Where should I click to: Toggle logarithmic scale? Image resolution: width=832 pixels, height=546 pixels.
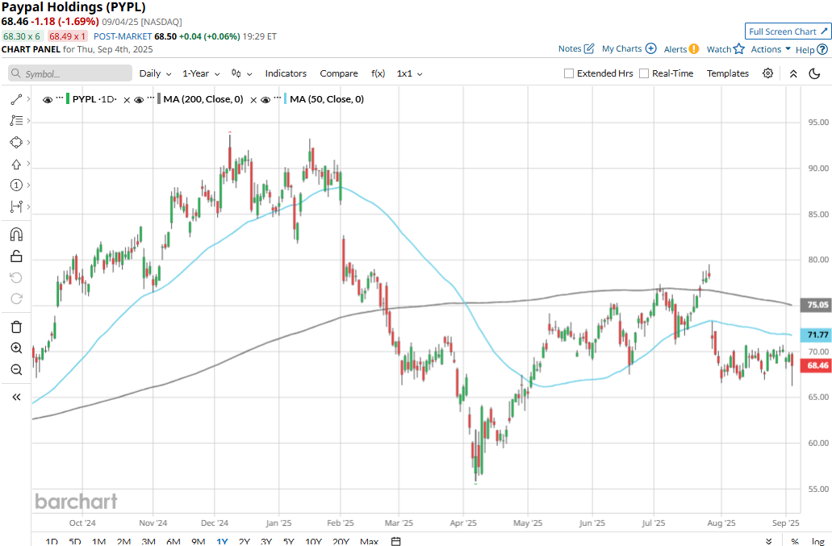(817, 541)
